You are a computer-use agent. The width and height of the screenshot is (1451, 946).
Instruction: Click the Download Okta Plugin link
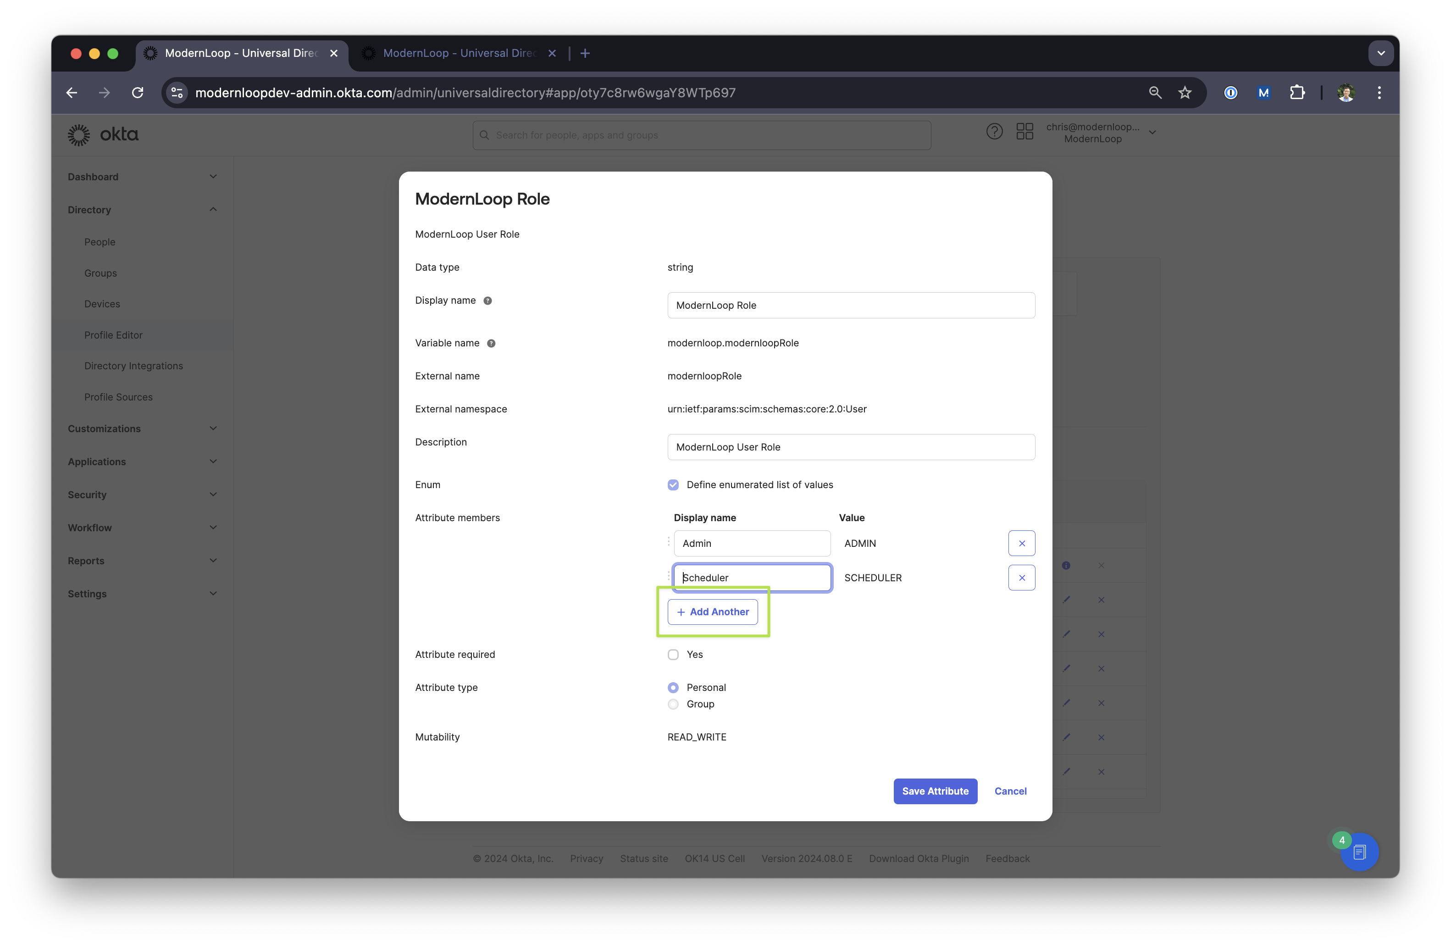coord(919,859)
